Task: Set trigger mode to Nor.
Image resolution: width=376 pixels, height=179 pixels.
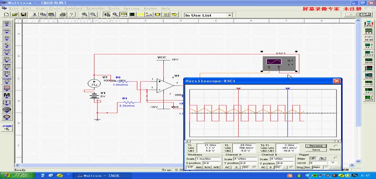Action: click(308, 167)
